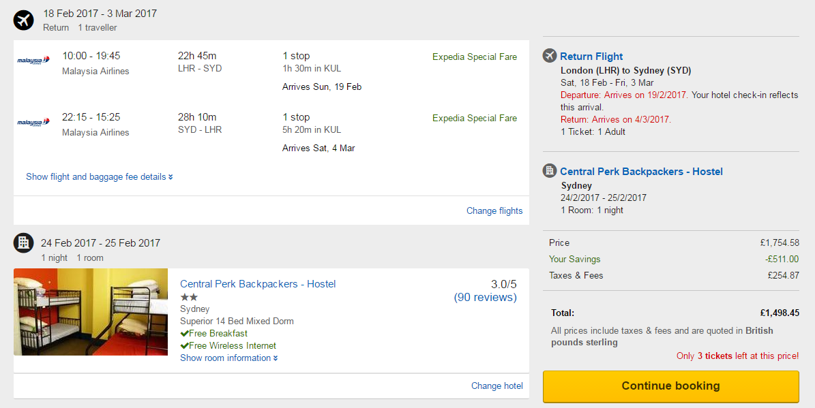815x408 pixels.
Task: Click Central Perk Backpackers - Hostel in sidebar
Action: [x=641, y=172]
